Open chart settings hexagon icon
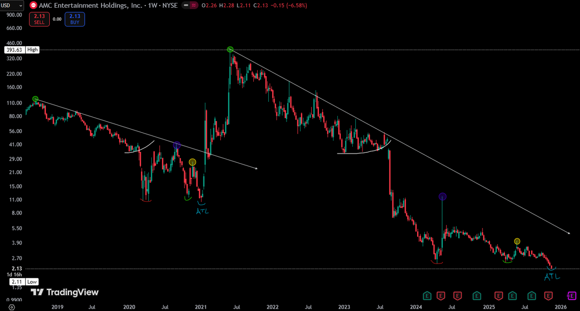 pos(13,307)
